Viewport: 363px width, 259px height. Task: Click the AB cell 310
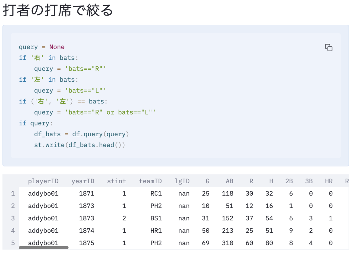tap(227, 243)
